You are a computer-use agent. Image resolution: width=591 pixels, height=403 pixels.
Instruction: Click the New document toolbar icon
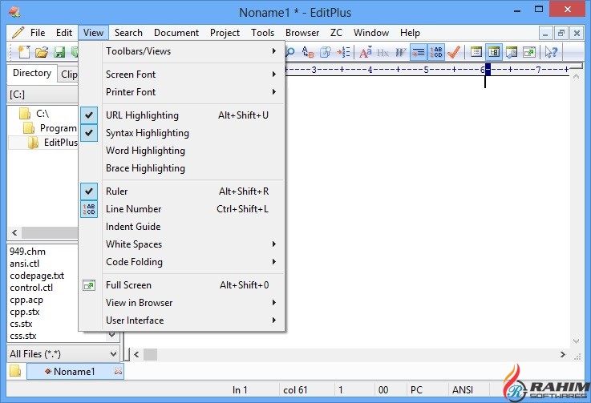tap(24, 52)
